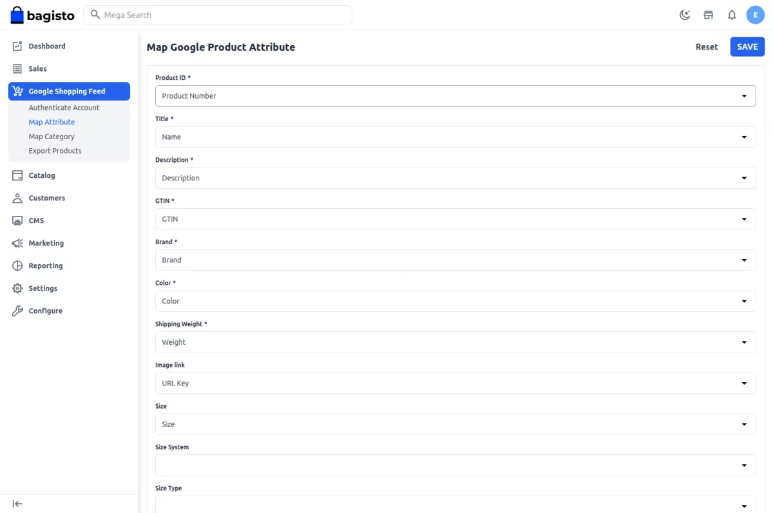Open Customers via its sidebar icon
The width and height of the screenshot is (773, 513).
pos(17,198)
